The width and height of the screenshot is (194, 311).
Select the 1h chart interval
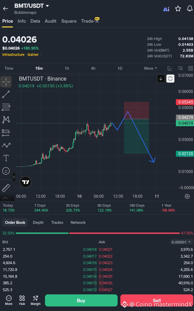tap(67, 68)
